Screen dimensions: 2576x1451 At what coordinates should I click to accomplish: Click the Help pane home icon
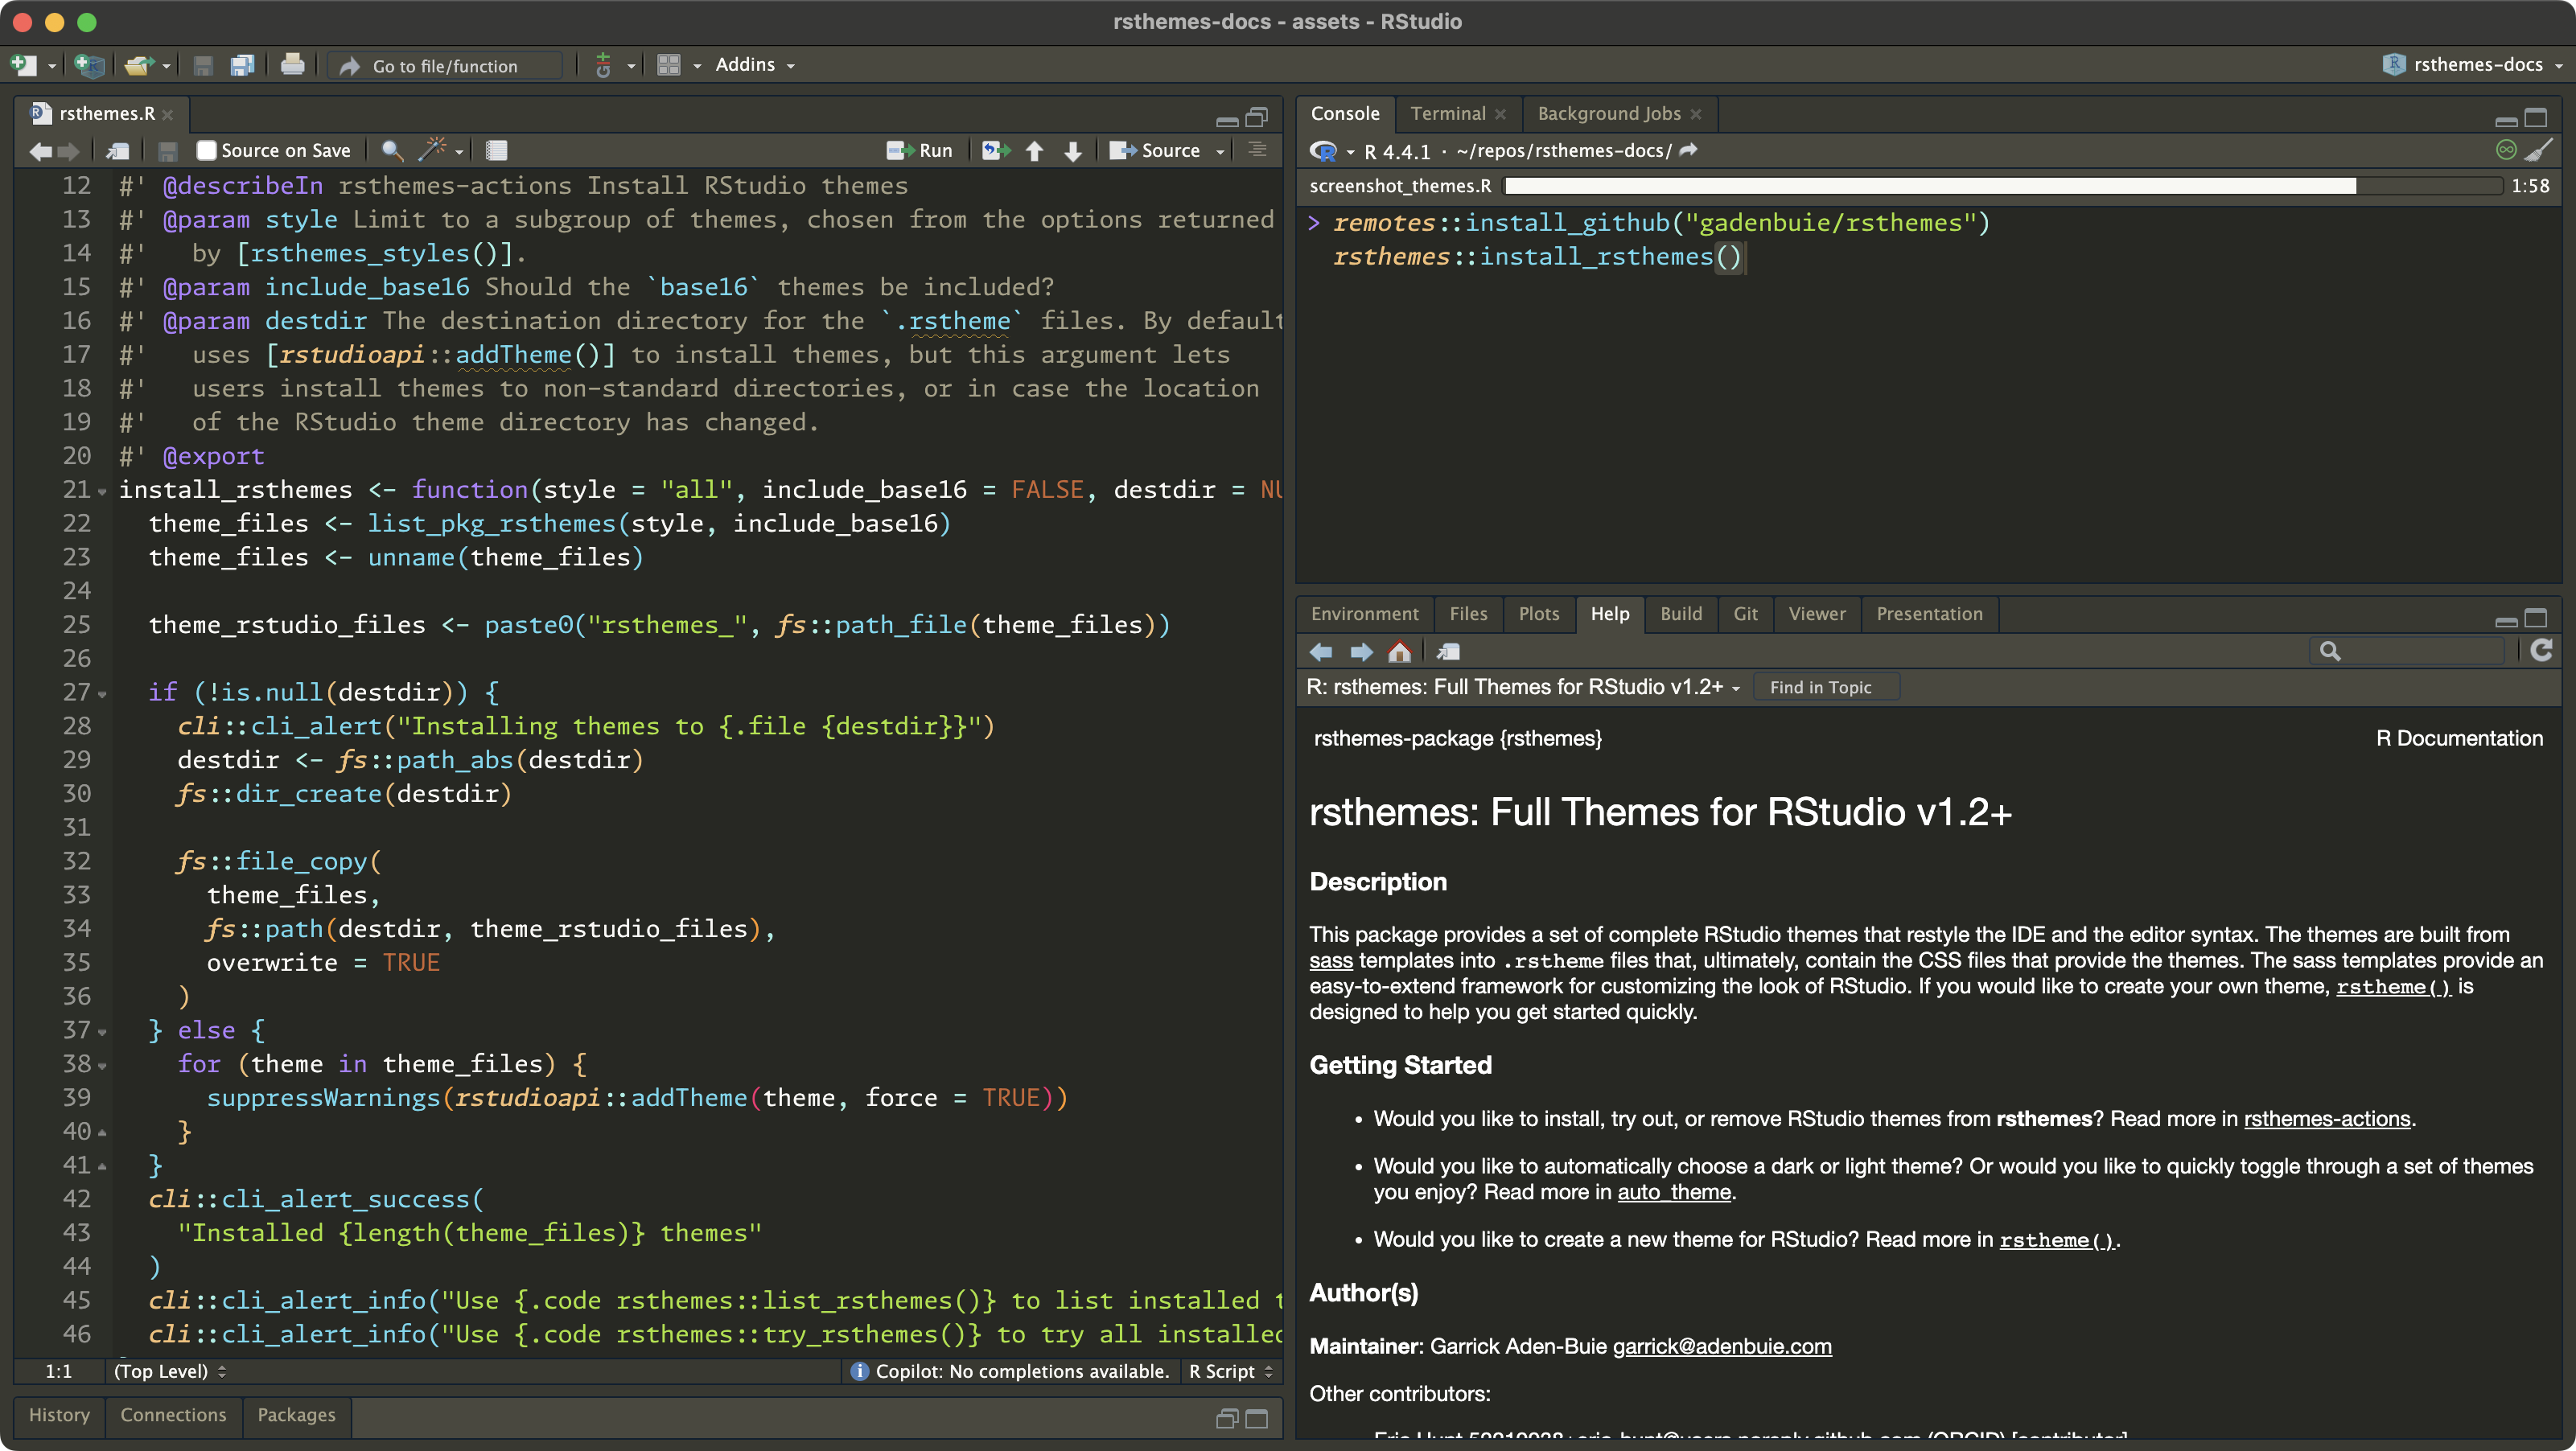coord(1399,652)
